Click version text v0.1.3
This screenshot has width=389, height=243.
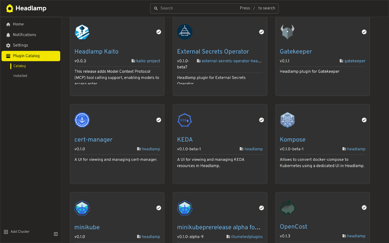tap(285, 236)
